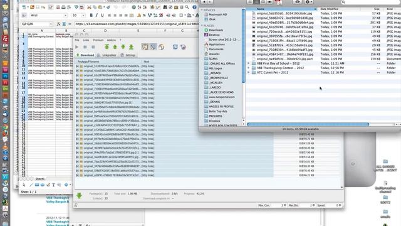The width and height of the screenshot is (401, 226).
Task: Sort Finder list by Name column
Action: pos(281,9)
